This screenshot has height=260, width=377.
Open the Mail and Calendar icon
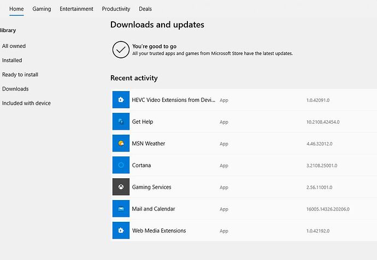coord(121,208)
